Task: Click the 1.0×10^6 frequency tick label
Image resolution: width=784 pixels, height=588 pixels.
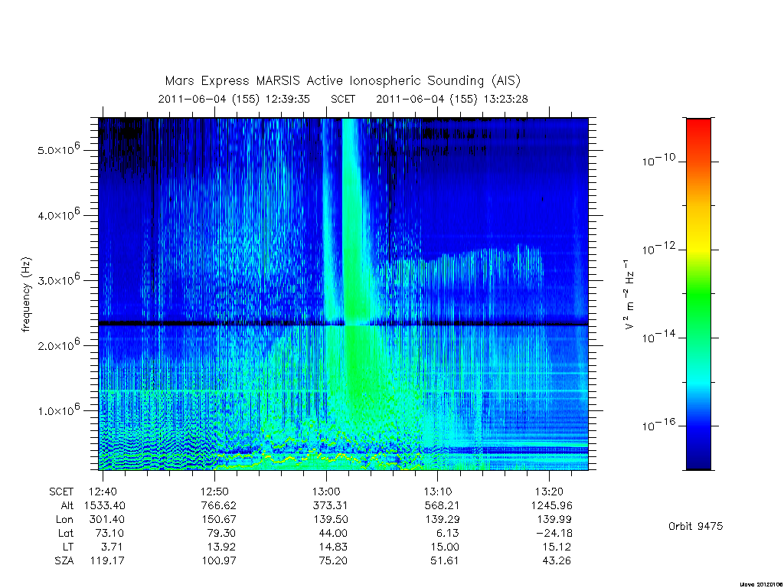Action: point(58,410)
